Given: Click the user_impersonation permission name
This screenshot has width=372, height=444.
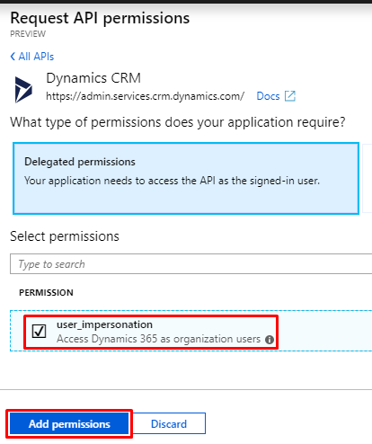Looking at the screenshot, I should pyautogui.click(x=104, y=324).
